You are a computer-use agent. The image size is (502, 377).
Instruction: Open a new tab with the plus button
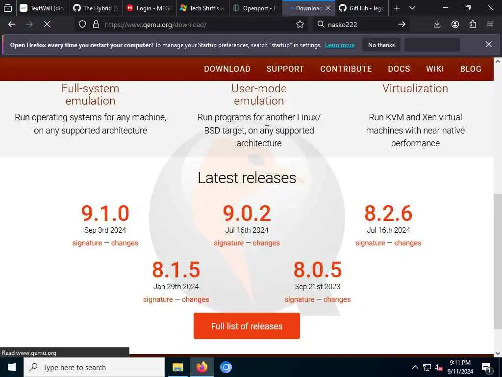coord(397,8)
